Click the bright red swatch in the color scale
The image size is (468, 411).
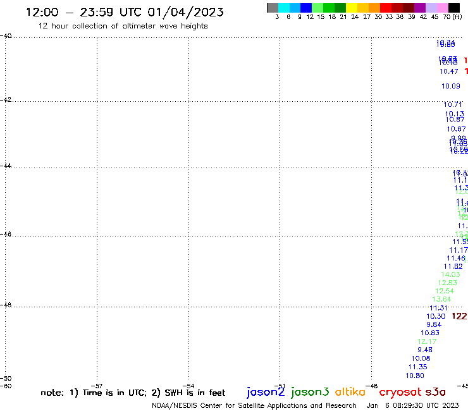pyautogui.click(x=386, y=8)
